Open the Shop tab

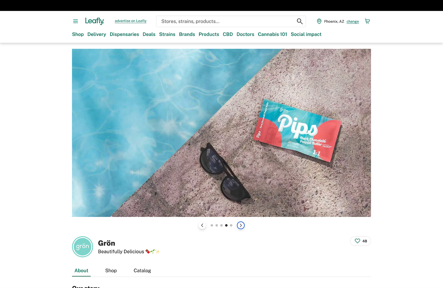(x=111, y=270)
